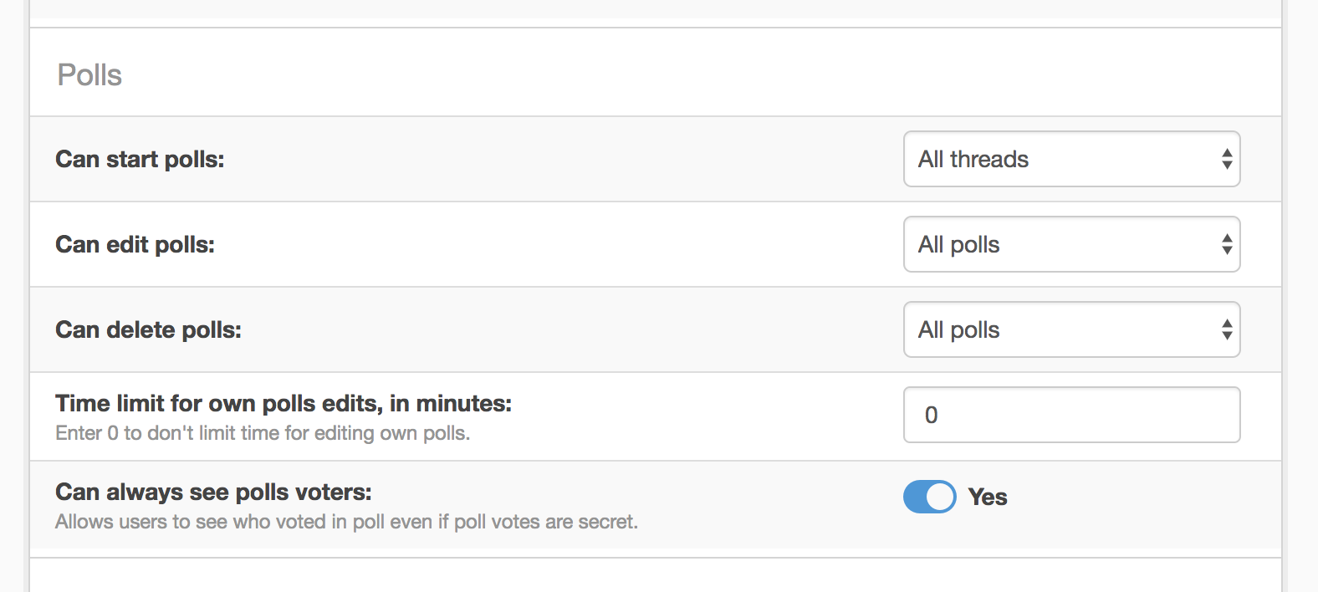The image size is (1318, 592).
Task: Click the up-down arrows on Can delete polls select
Action: (x=1226, y=329)
